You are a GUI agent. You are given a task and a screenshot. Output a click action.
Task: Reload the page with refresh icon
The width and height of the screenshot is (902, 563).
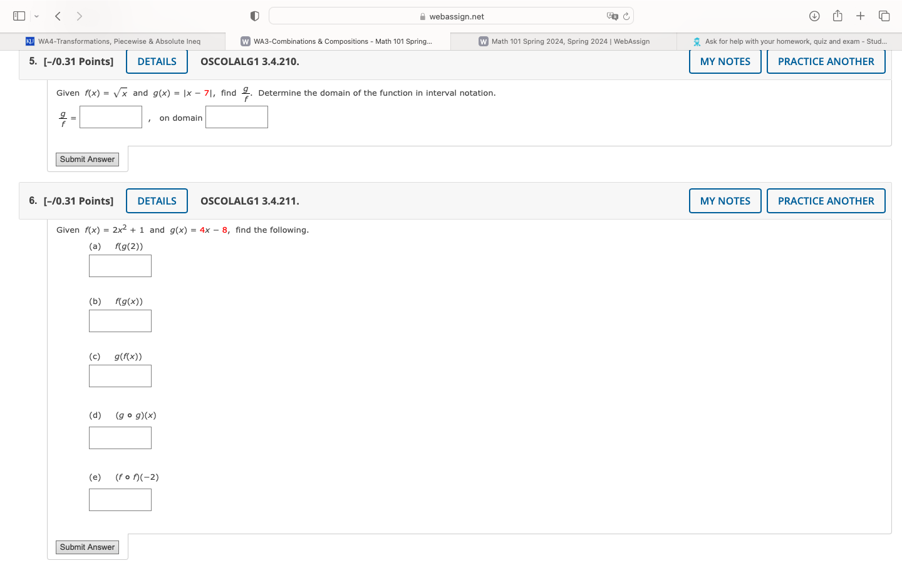[x=626, y=16]
